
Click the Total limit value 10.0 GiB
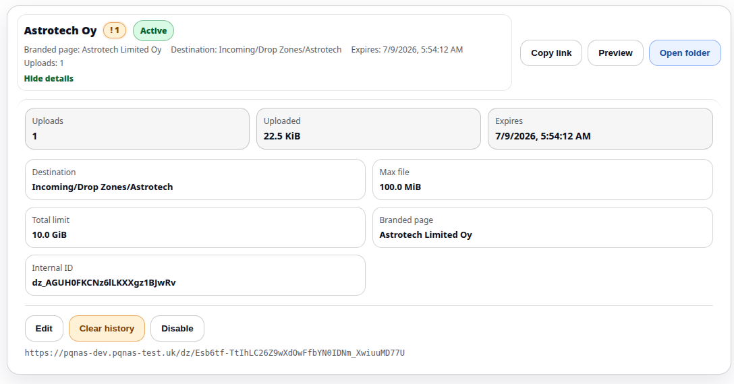pos(49,235)
